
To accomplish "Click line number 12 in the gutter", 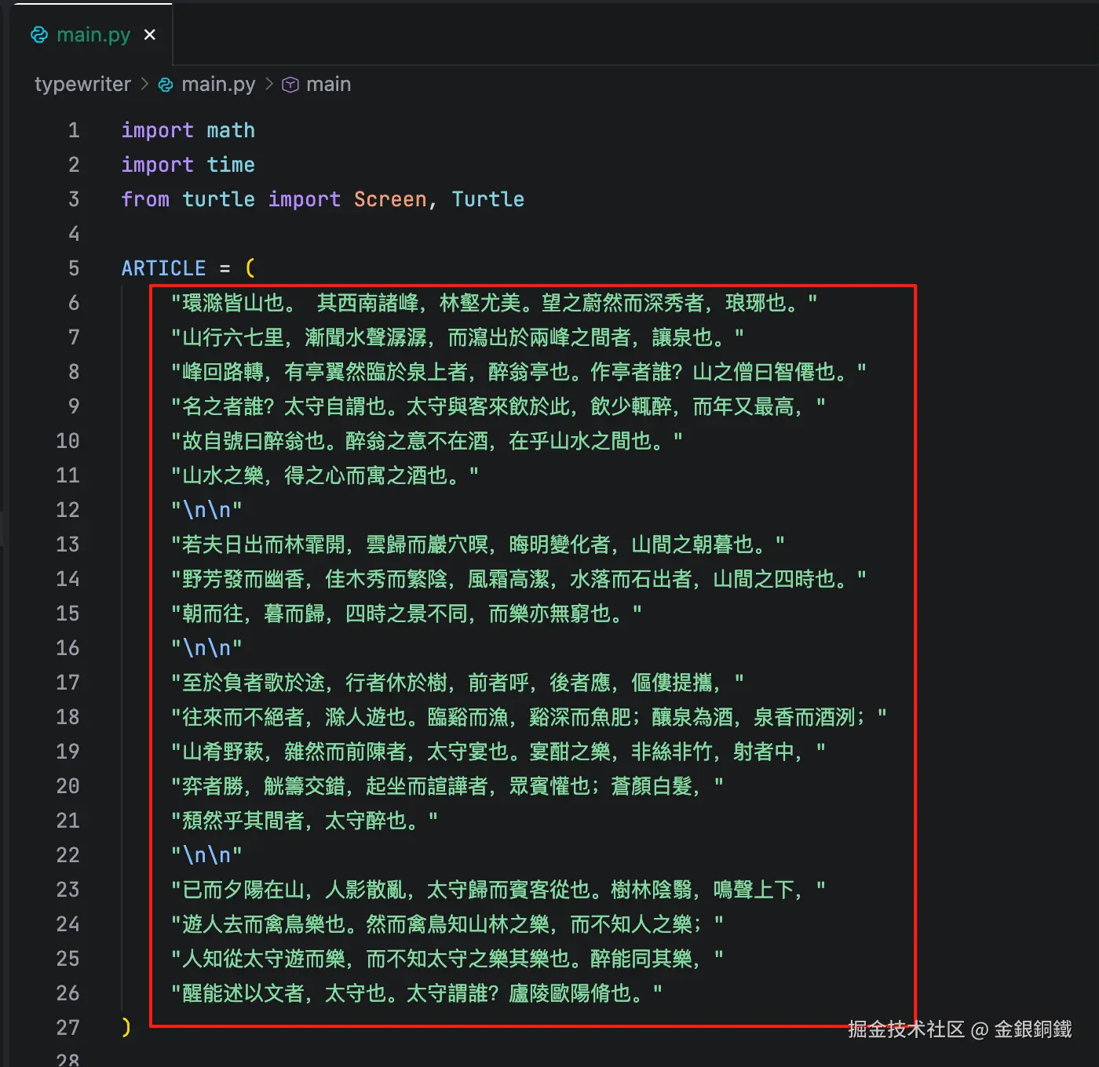I will tap(68, 510).
